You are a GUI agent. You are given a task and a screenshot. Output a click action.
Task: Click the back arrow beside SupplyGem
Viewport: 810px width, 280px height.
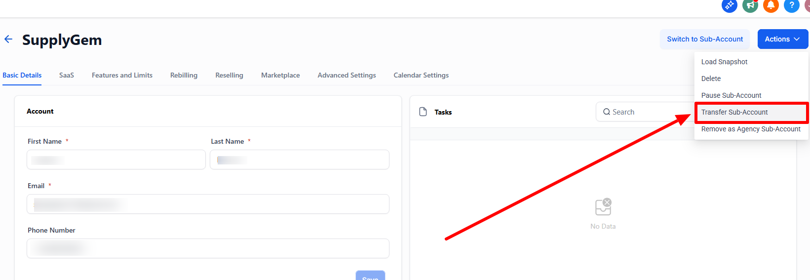[x=8, y=40]
